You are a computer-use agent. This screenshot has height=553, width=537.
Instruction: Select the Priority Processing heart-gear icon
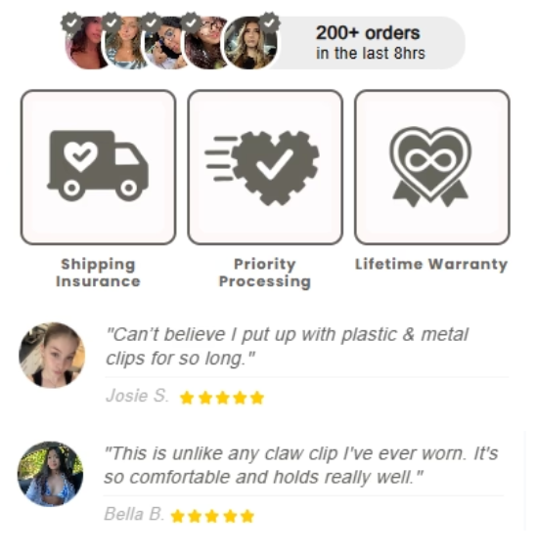(262, 167)
